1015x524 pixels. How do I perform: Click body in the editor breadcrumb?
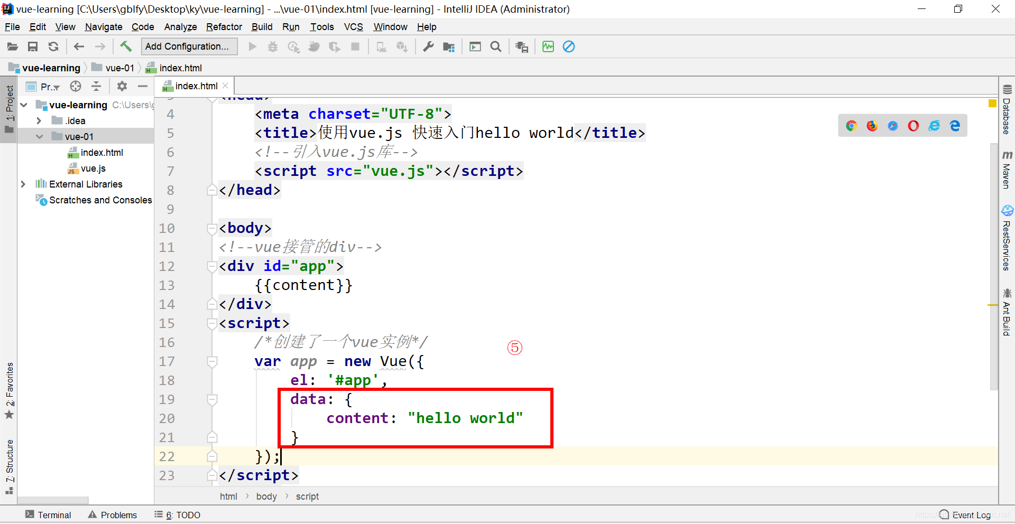pos(266,497)
